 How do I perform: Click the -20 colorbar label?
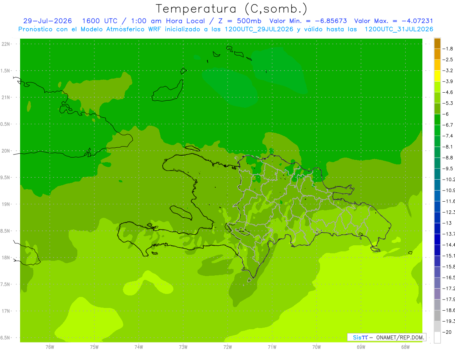[447, 332]
